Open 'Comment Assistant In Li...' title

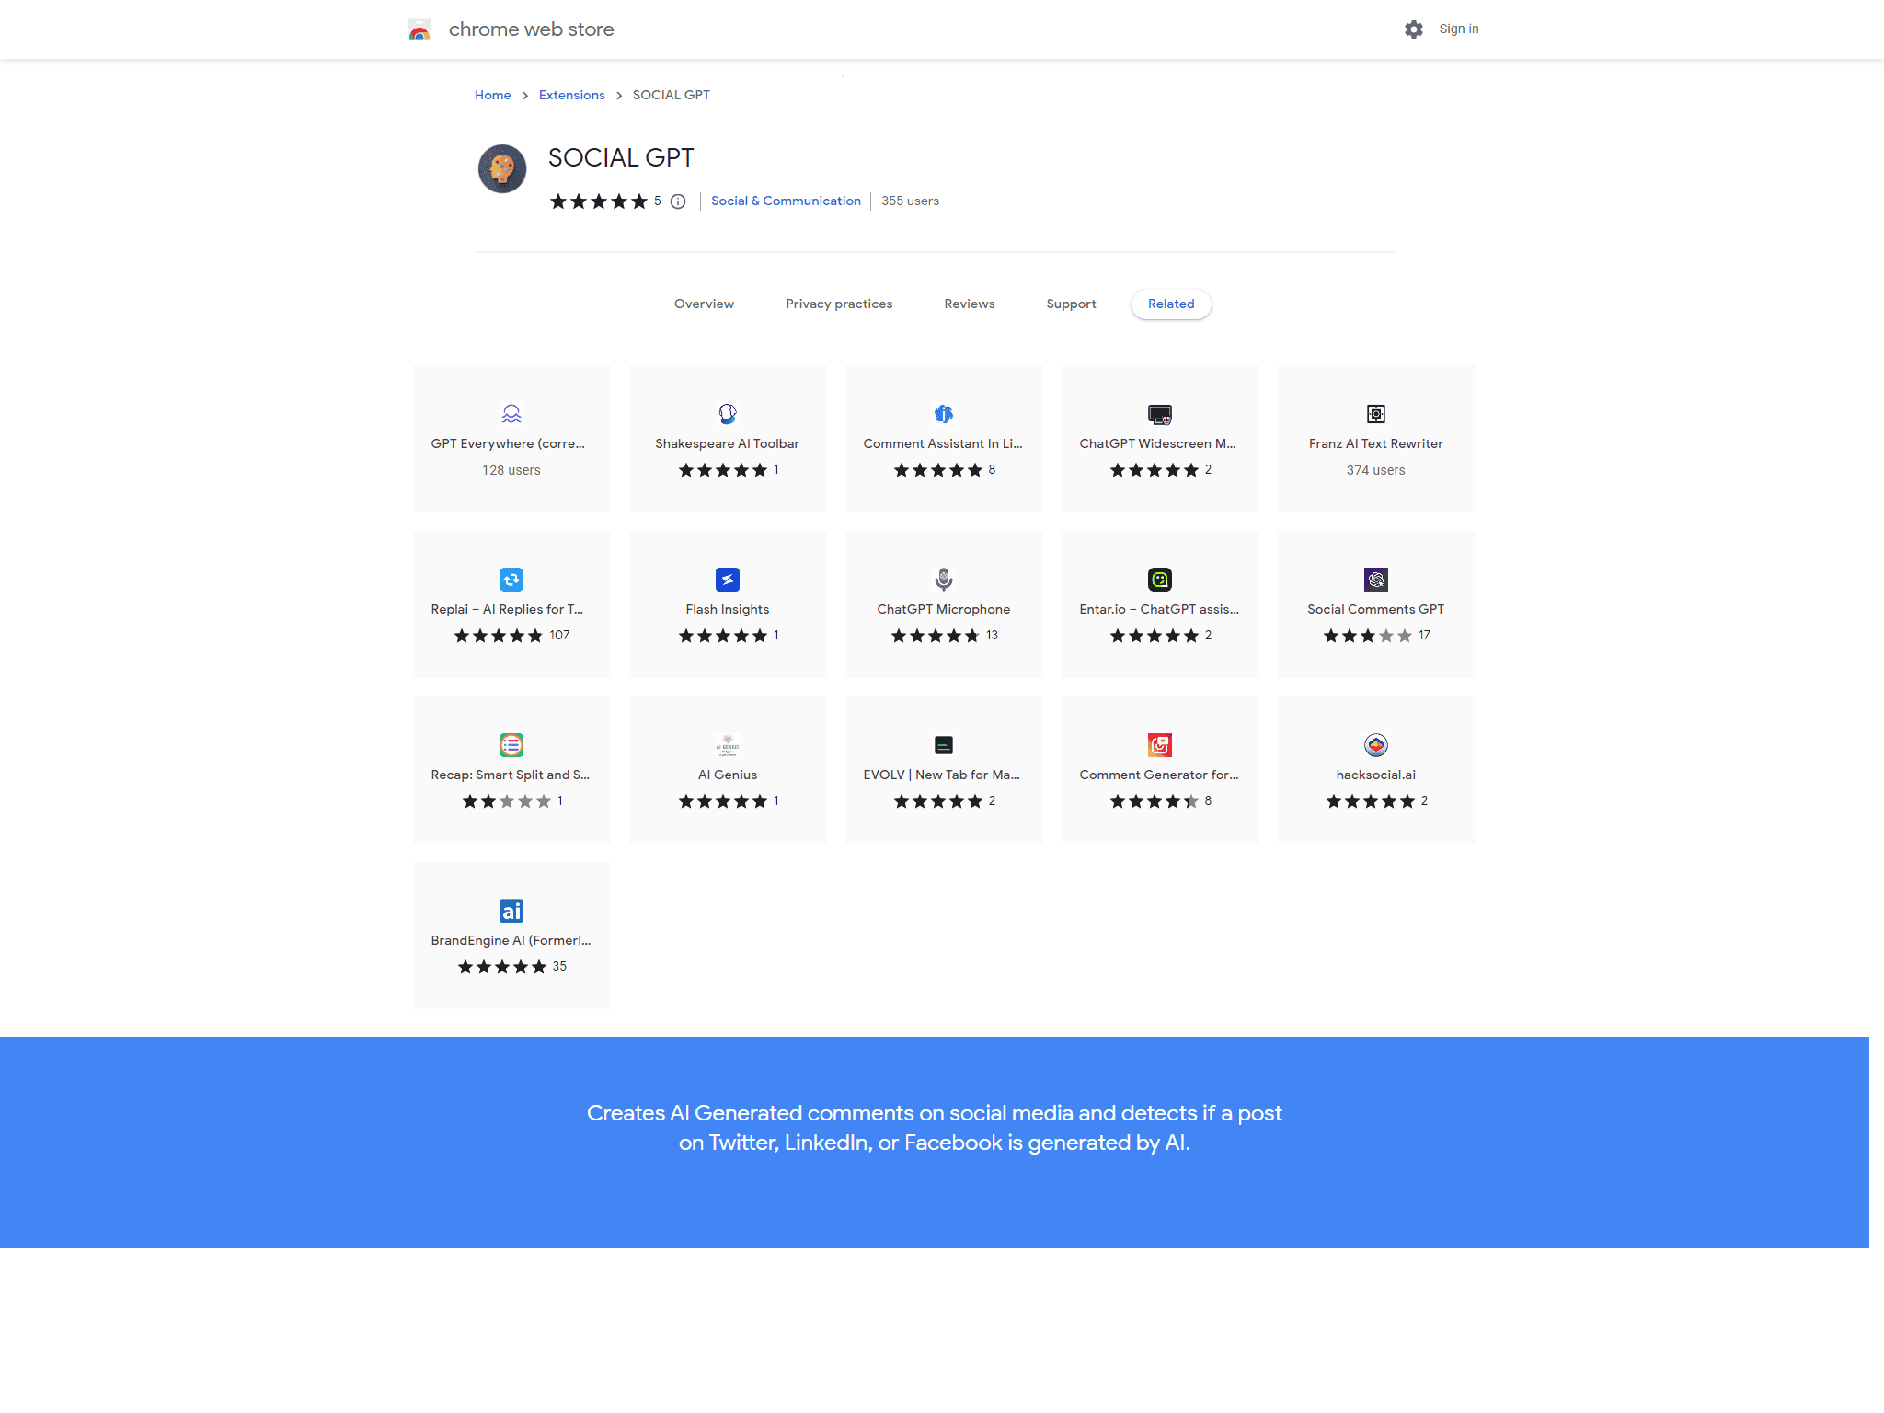pyautogui.click(x=943, y=444)
